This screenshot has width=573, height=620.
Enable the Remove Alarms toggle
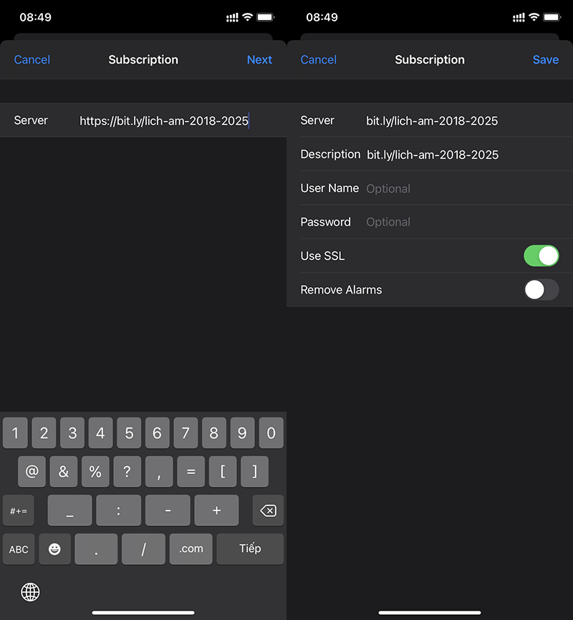click(541, 290)
